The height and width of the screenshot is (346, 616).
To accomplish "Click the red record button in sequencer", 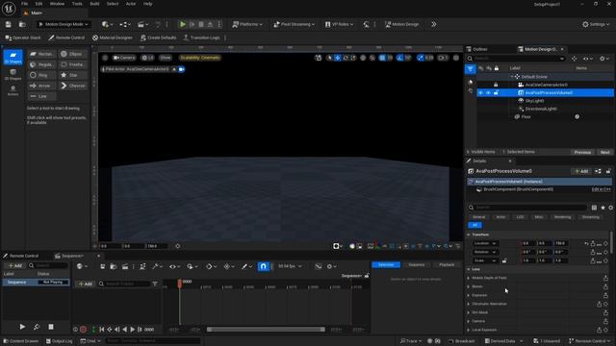I will (x=83, y=330).
